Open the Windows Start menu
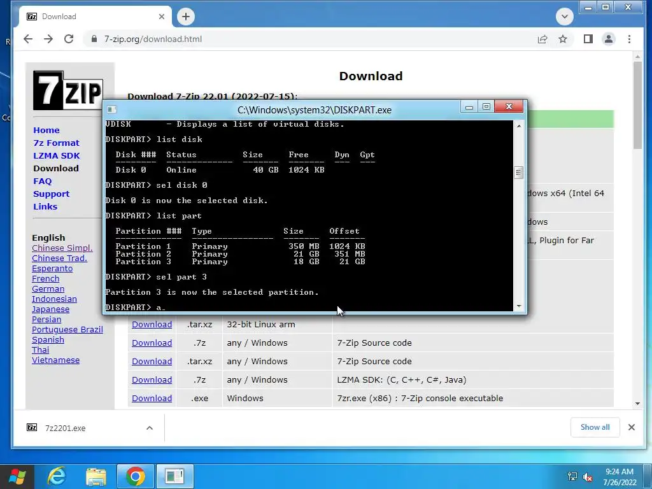Screen dimensions: 652x489 click(x=17, y=476)
